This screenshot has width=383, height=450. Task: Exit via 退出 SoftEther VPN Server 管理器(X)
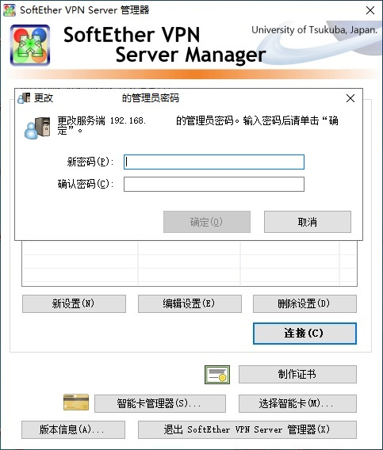click(x=247, y=429)
